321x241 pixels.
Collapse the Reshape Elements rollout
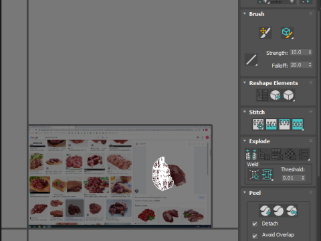coord(245,83)
